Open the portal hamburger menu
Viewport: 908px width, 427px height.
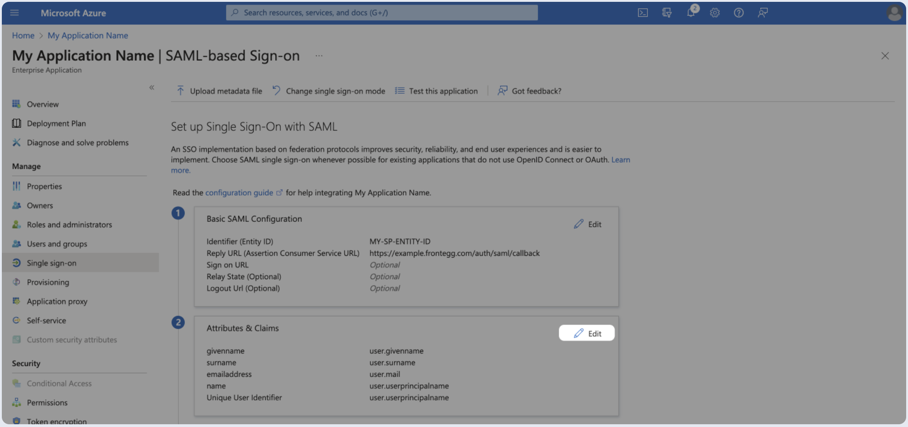pos(15,13)
